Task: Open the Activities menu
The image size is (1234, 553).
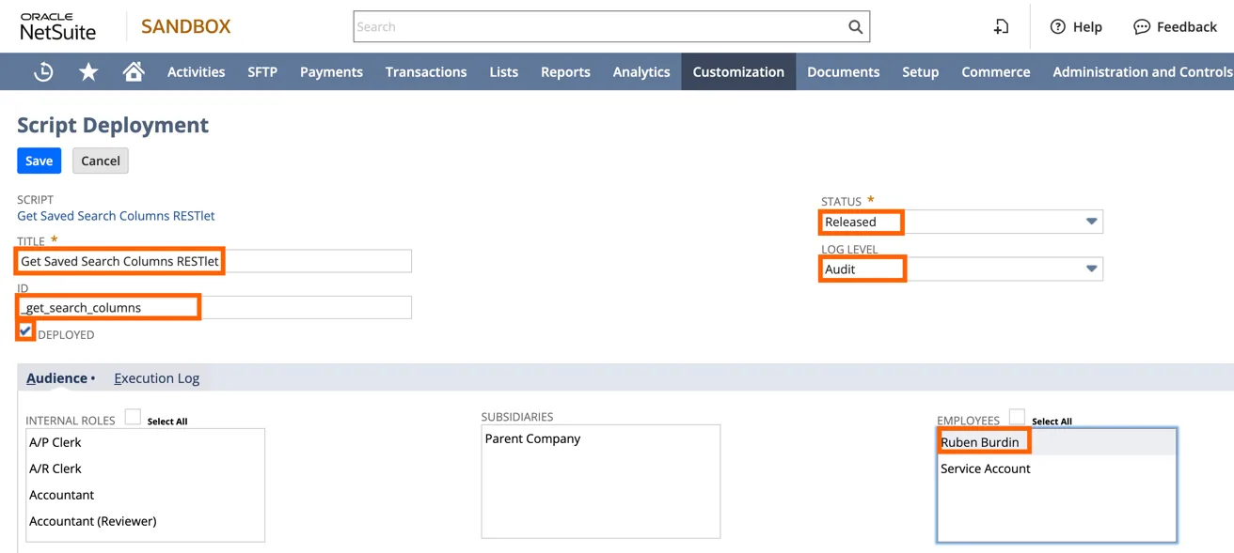Action: click(x=196, y=71)
